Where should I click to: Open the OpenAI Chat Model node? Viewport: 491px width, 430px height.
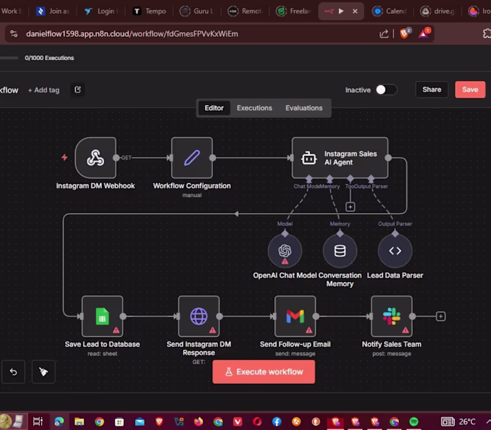(285, 251)
